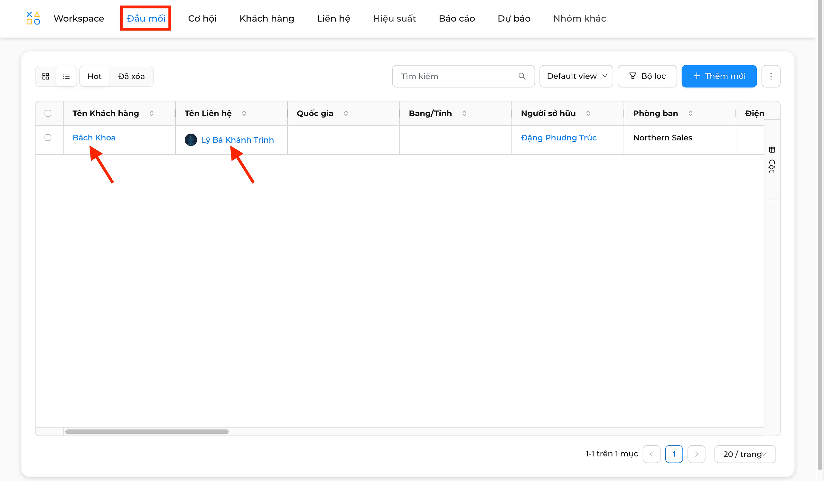Viewport: 824px width, 481px height.
Task: Open contact Lý Bá Khánh Trình
Action: click(x=238, y=140)
